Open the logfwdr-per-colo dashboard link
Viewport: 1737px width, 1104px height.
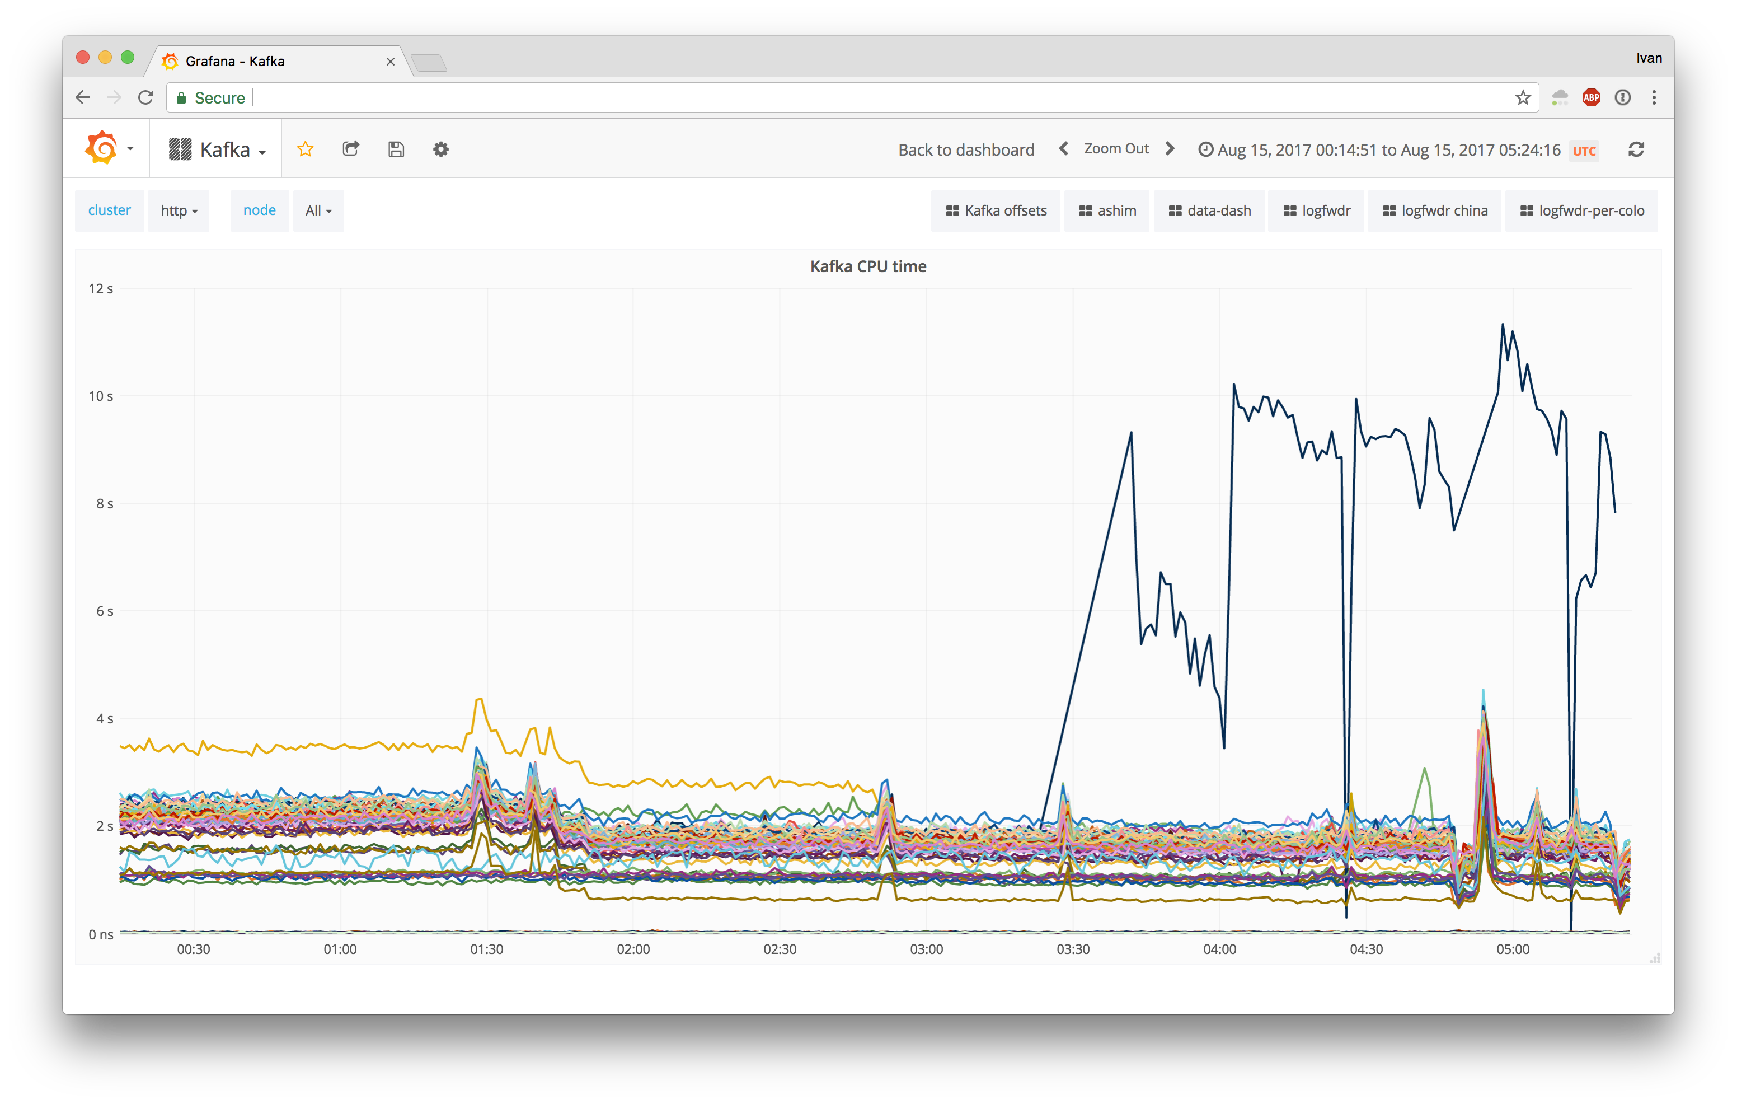point(1581,210)
